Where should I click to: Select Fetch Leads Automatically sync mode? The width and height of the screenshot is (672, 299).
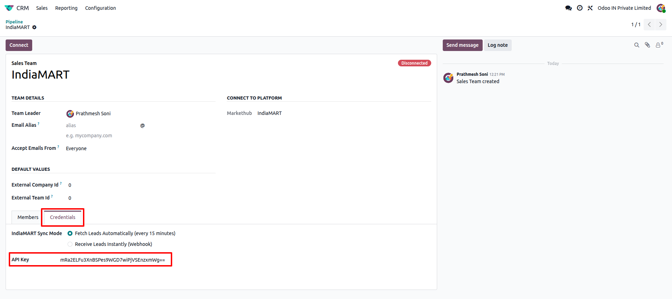tap(70, 233)
